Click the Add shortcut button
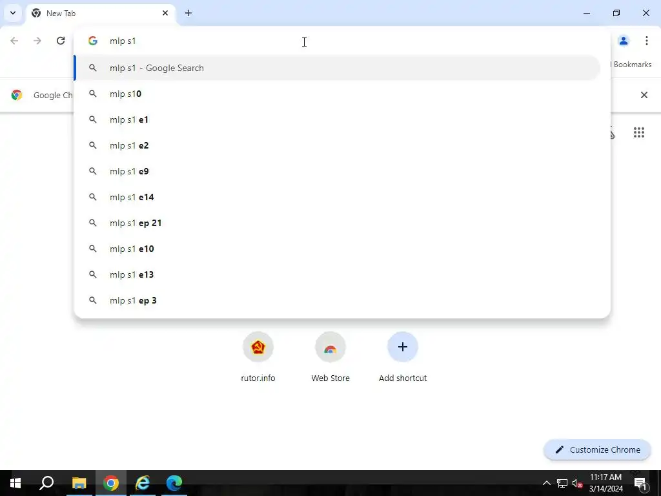This screenshot has width=661, height=496. point(403,356)
